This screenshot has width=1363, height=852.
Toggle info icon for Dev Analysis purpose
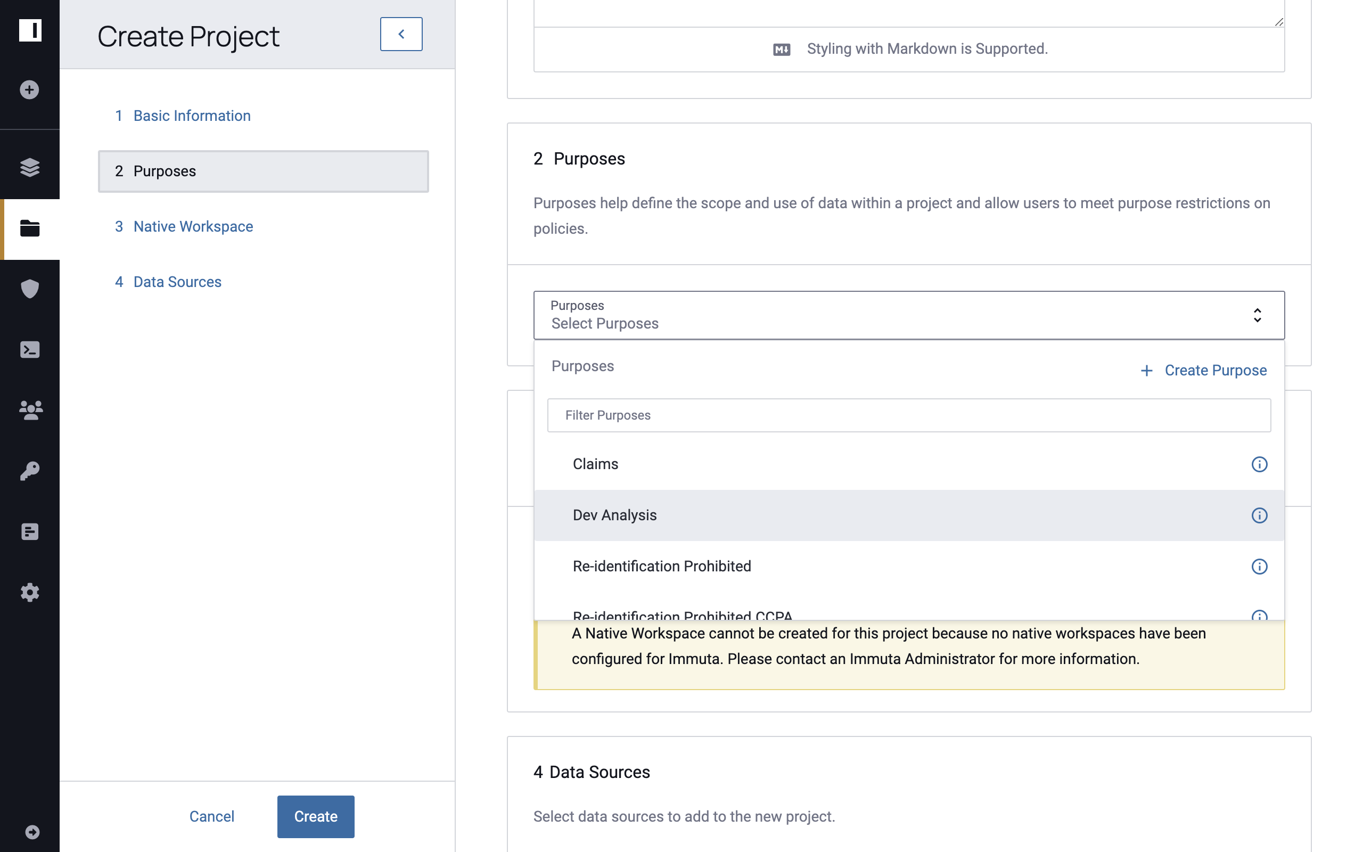click(x=1259, y=515)
